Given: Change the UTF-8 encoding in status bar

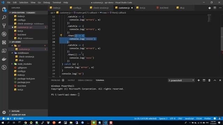Looking at the screenshot, I should coord(172,118).
